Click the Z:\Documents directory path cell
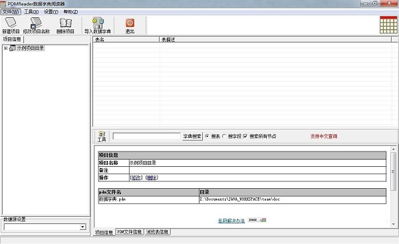Viewport: 399px width, 244px height. [x=293, y=199]
